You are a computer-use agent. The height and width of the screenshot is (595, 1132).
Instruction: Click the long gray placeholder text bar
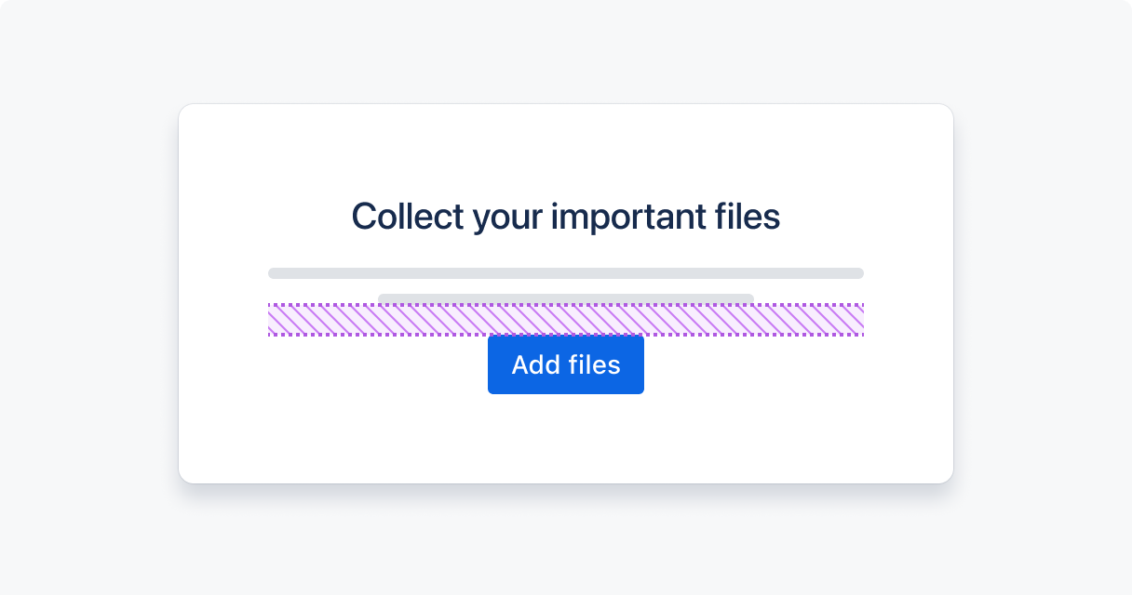pos(565,273)
